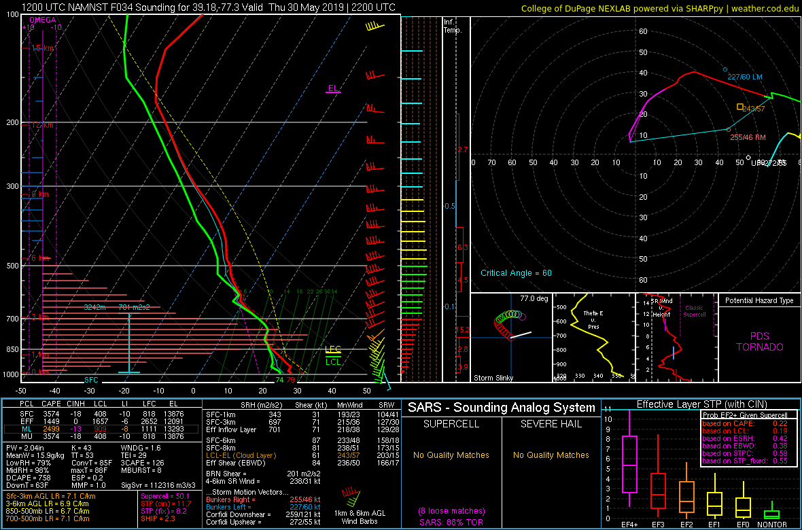Click the Bunkers Left mover circle marker
This screenshot has height=530, width=802.
pos(725,70)
